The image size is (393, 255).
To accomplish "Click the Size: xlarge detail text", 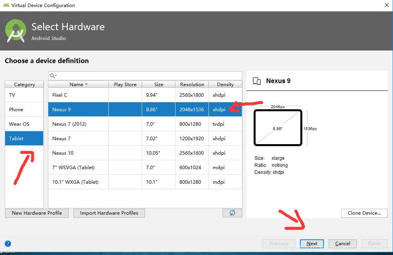I will point(269,158).
